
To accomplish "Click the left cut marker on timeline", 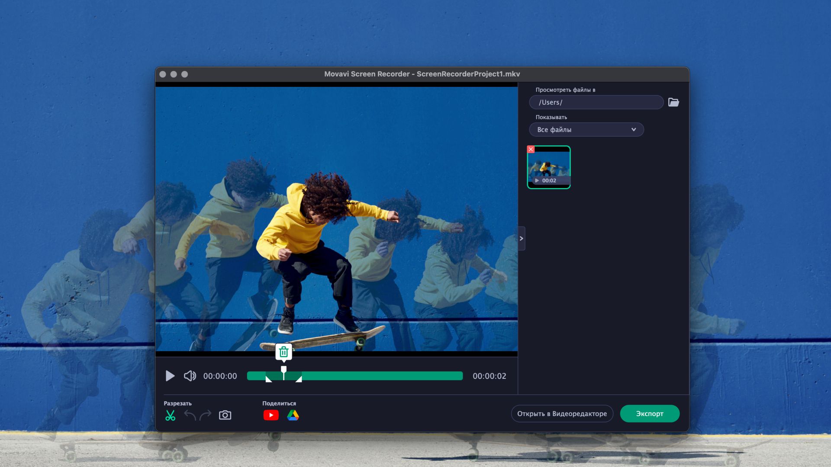I will click(x=268, y=379).
